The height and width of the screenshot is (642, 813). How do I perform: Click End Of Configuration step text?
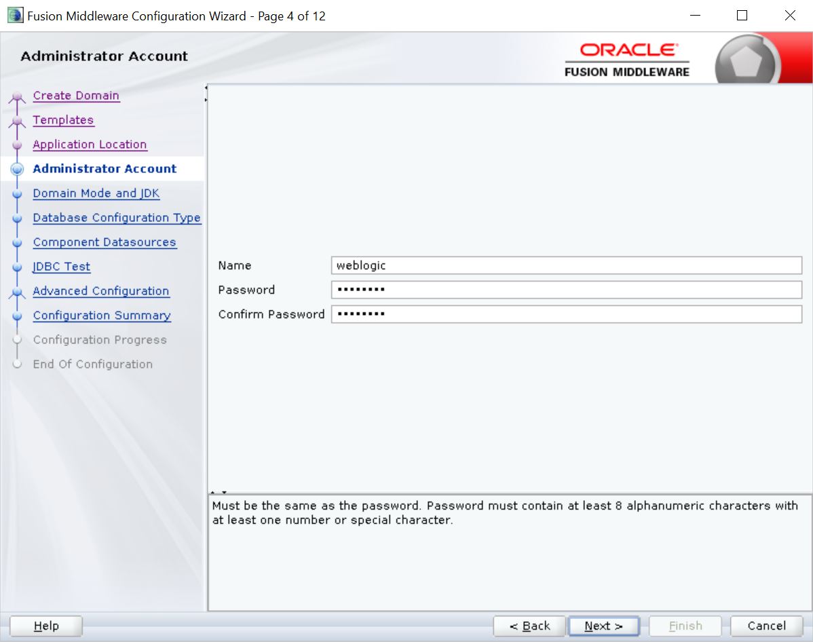pyautogui.click(x=93, y=364)
